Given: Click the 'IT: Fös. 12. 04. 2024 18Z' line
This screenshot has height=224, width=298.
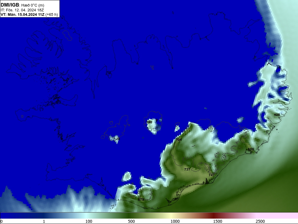Looking at the screenshot, I should 22,10.
